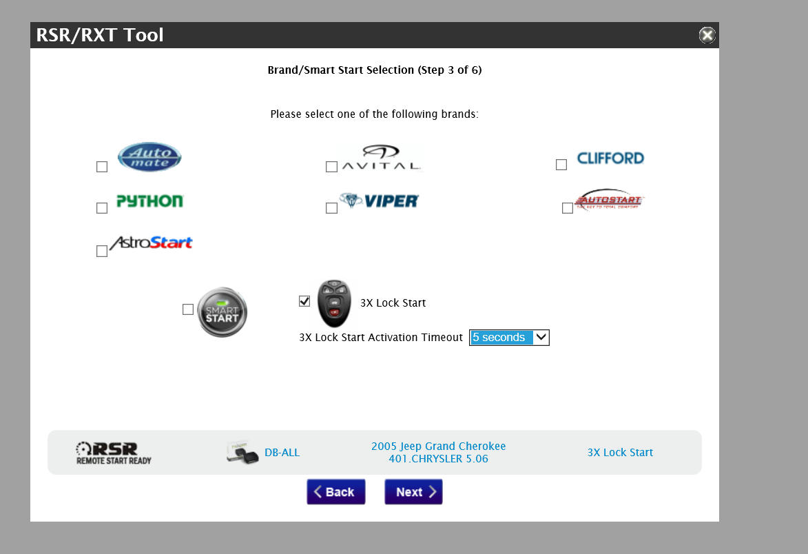Screen dimensions: 808x554
Task: Click the Python brand logo
Action: [x=150, y=201]
